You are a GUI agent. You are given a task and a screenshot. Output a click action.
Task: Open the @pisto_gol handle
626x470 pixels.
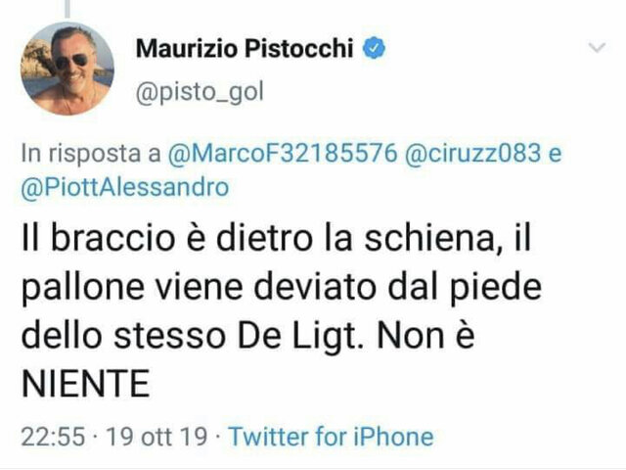point(200,93)
